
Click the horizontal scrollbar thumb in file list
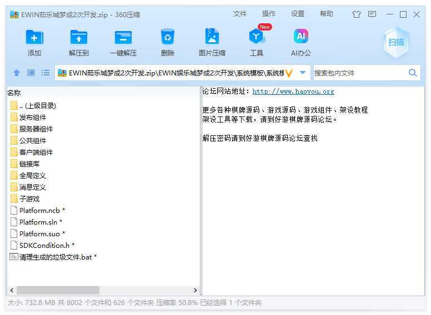pyautogui.click(x=58, y=290)
